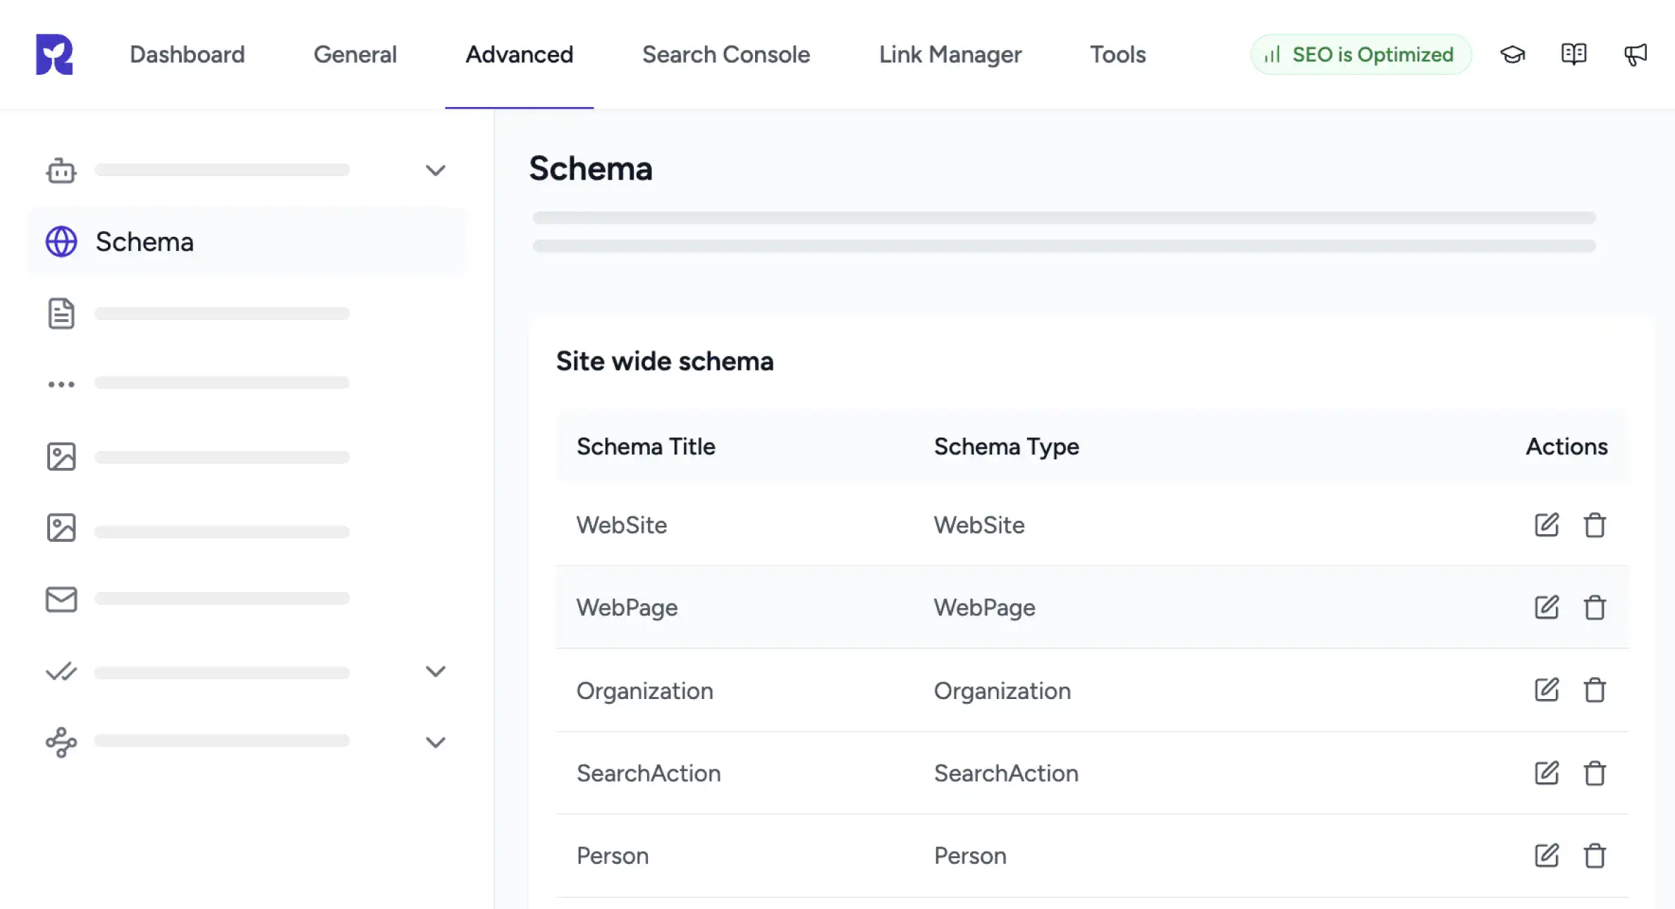Screen dimensions: 1675x909
Task: Select Schema in the sidebar
Action: 247,242
